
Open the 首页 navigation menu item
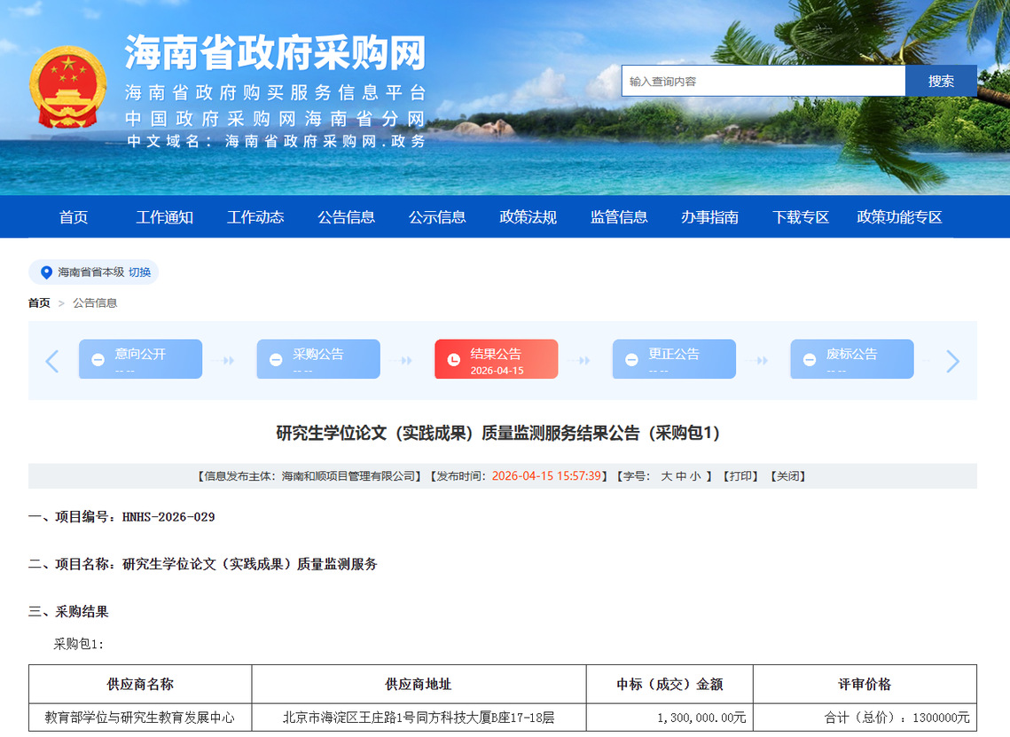click(x=74, y=217)
